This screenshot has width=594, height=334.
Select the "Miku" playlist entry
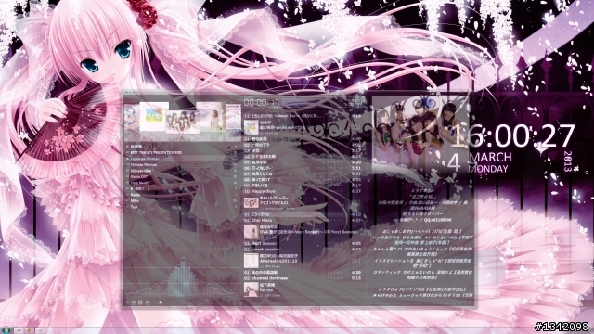pyautogui.click(x=135, y=201)
